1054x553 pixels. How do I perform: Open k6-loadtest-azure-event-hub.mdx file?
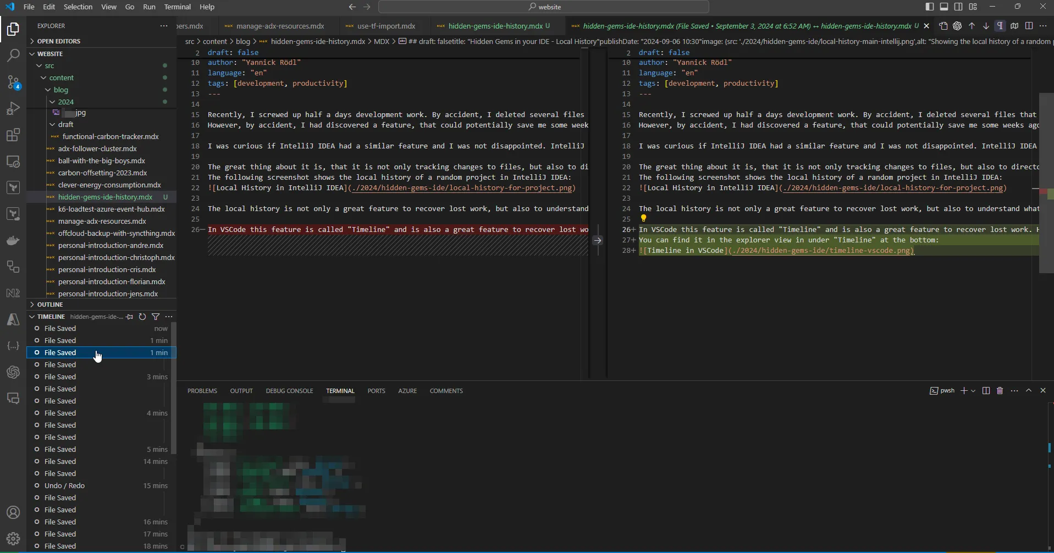(x=111, y=209)
